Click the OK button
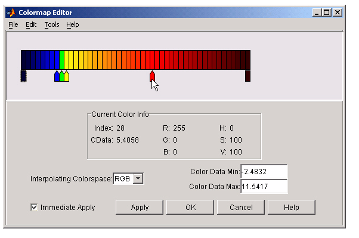This screenshot has width=359, height=238. coord(190,208)
